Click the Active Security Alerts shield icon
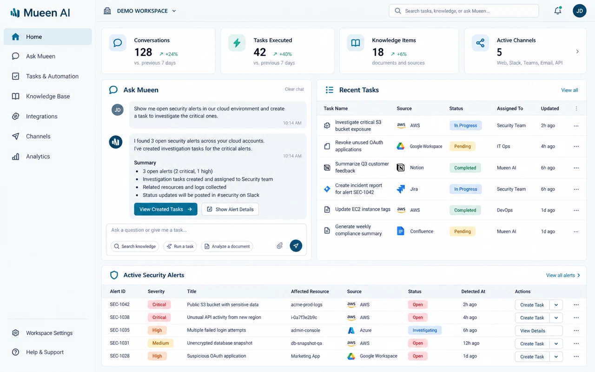The image size is (595, 372). (114, 275)
